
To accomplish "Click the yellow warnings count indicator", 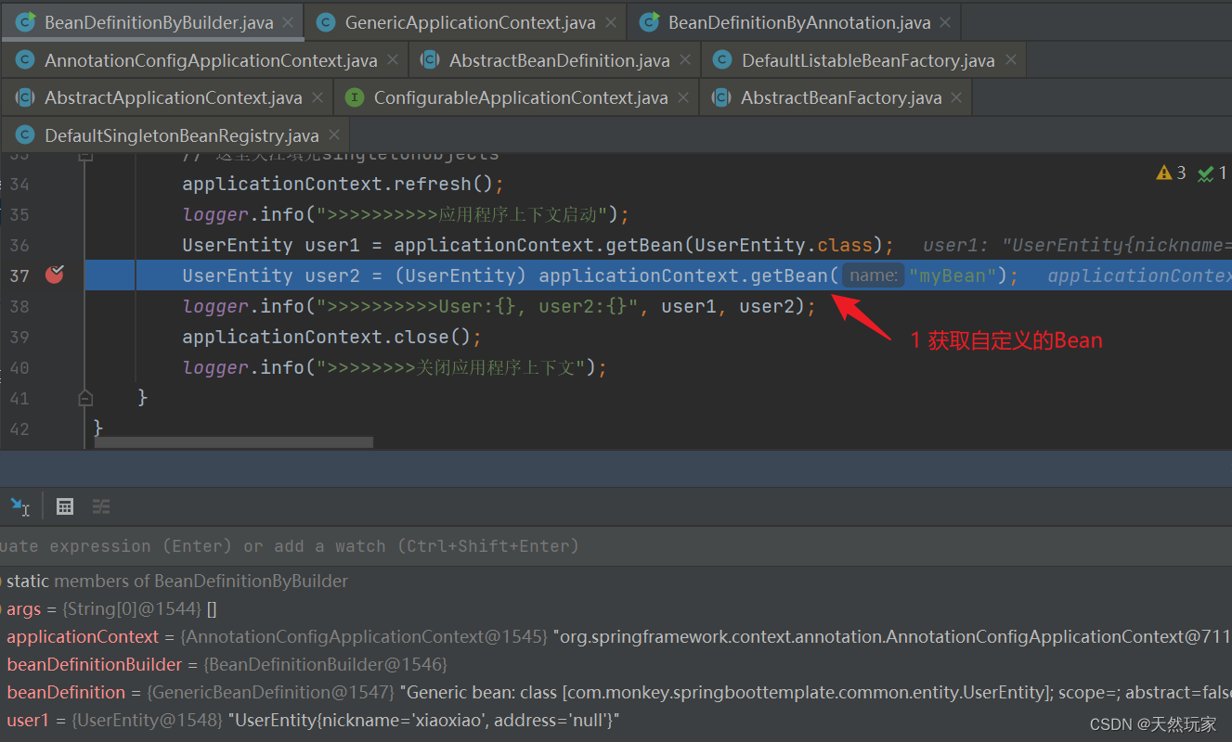I will tap(1171, 173).
